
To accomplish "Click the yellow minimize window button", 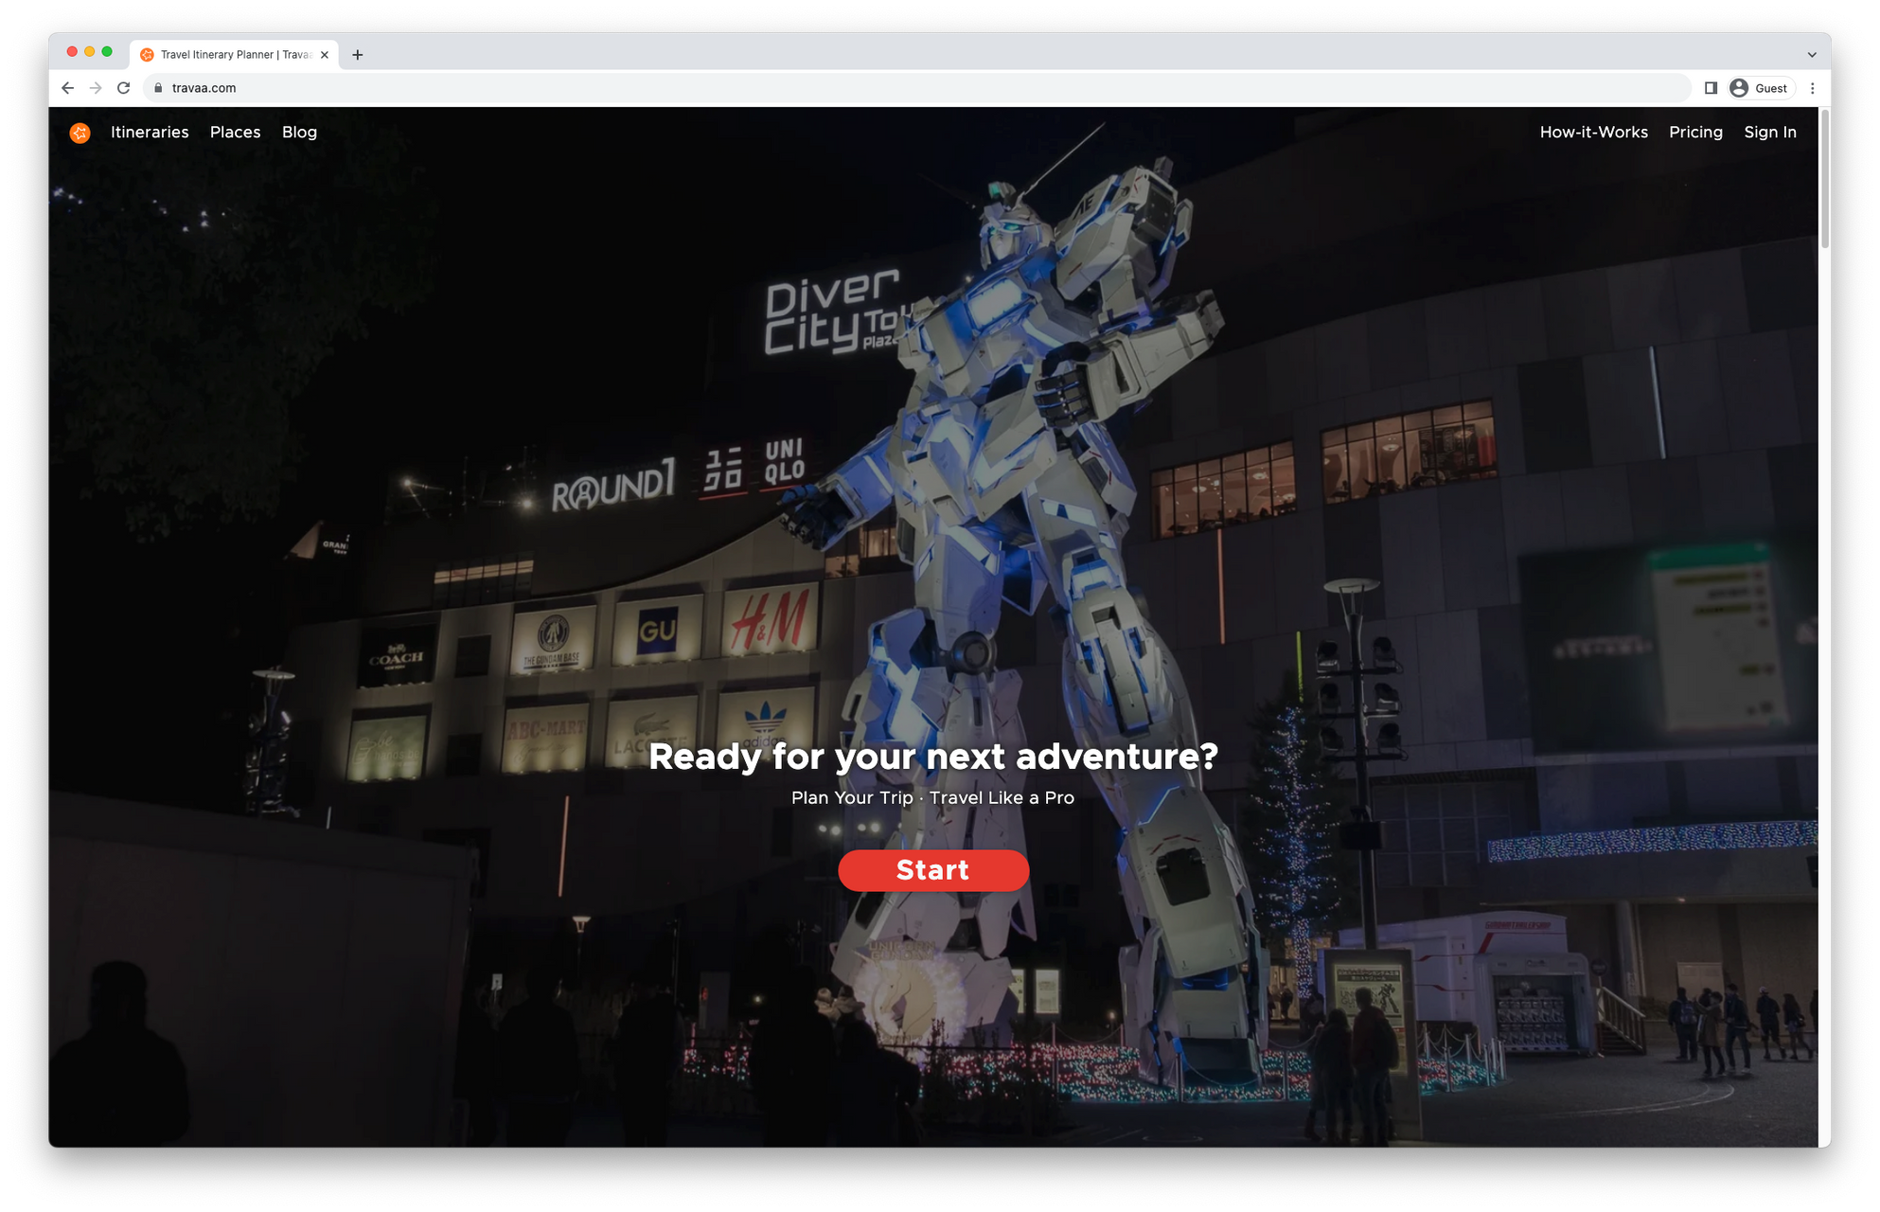I will click(x=89, y=52).
